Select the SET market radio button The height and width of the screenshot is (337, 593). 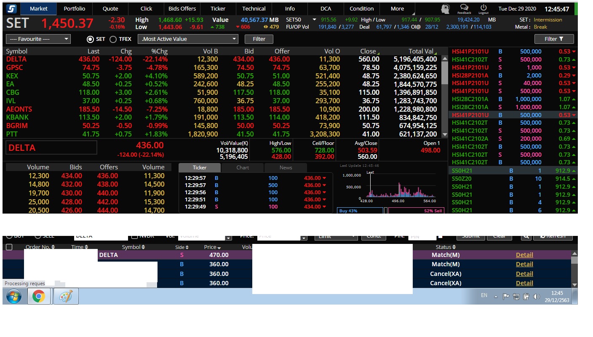(90, 39)
